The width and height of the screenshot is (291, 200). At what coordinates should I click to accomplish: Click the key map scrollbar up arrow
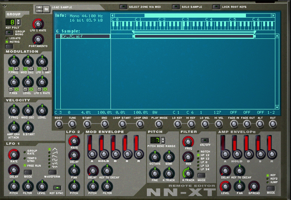[277, 36]
